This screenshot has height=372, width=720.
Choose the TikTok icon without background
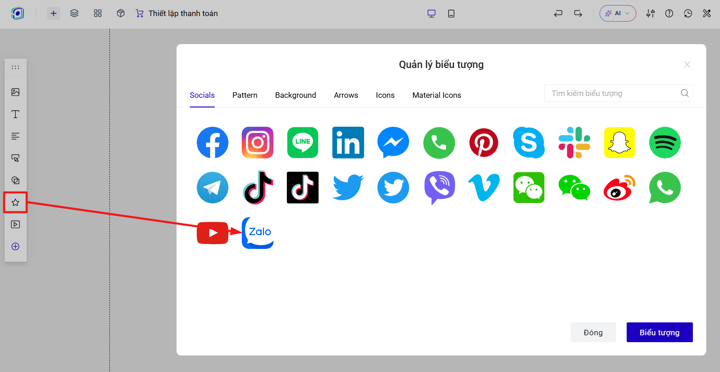(257, 187)
